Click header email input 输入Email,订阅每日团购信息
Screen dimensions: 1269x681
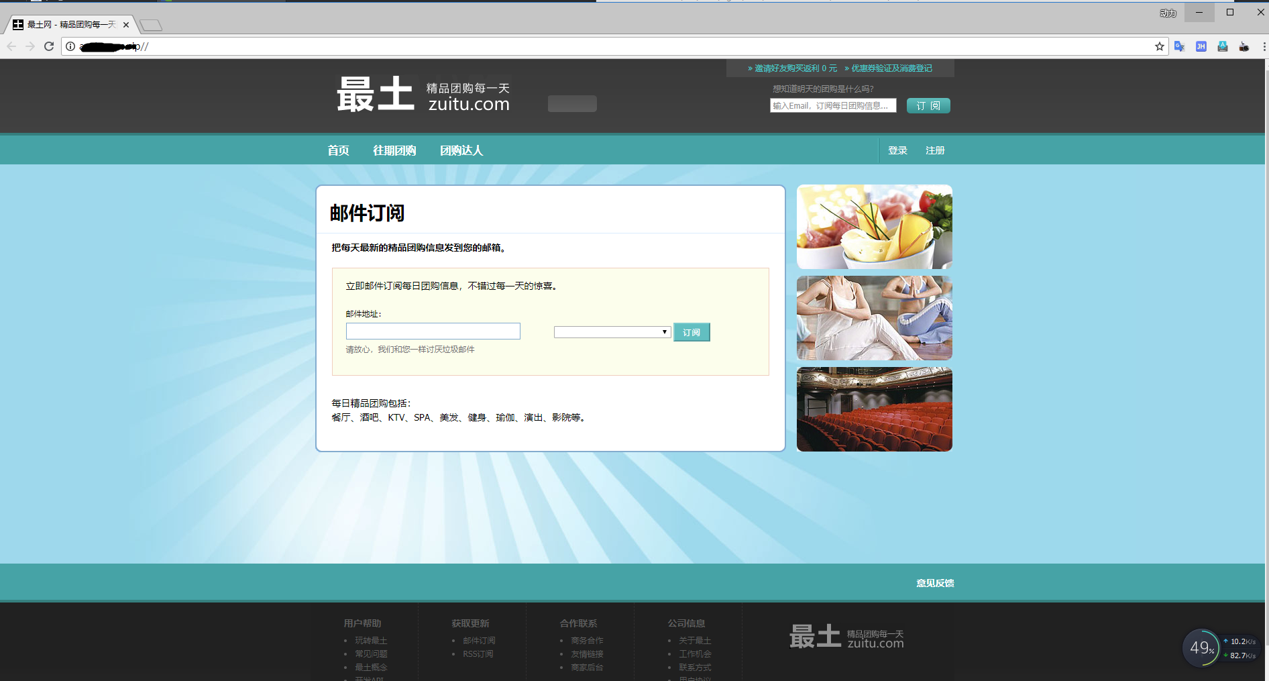[833, 105]
